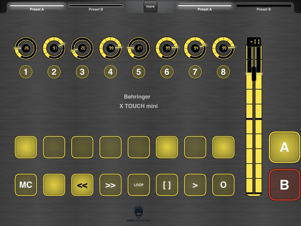Toggle the LOOP button
The image size is (301, 226).
coord(138,185)
